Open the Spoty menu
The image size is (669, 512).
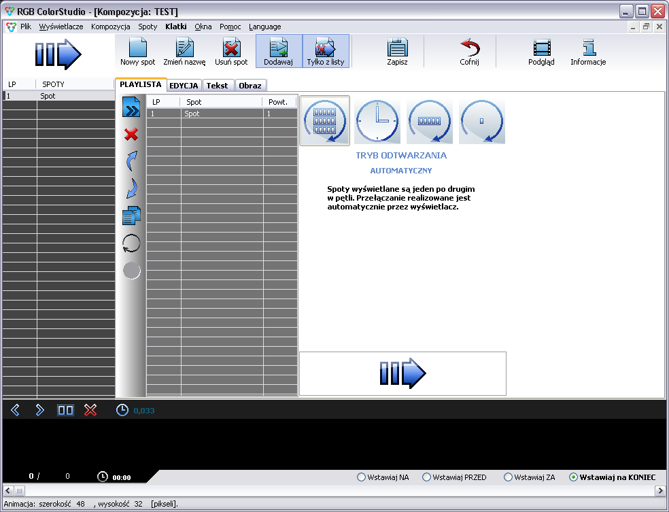click(148, 27)
